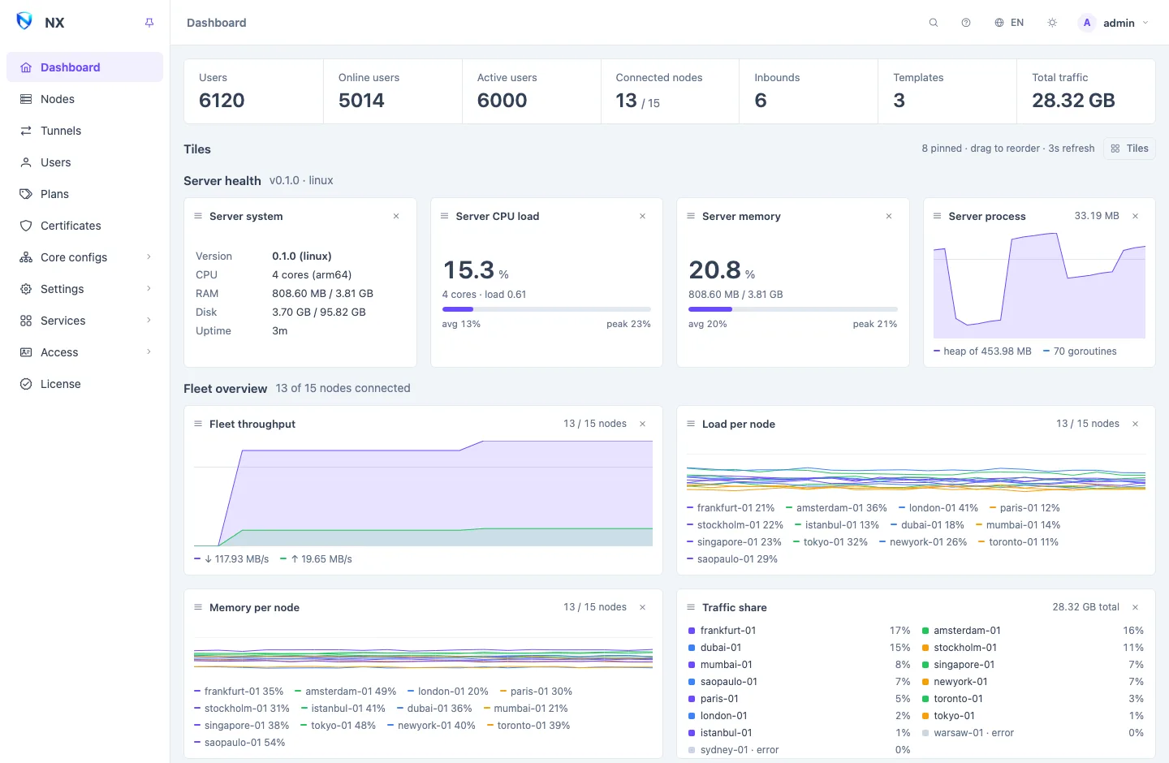Click the NX shield logo
1169x763 pixels.
tap(24, 22)
